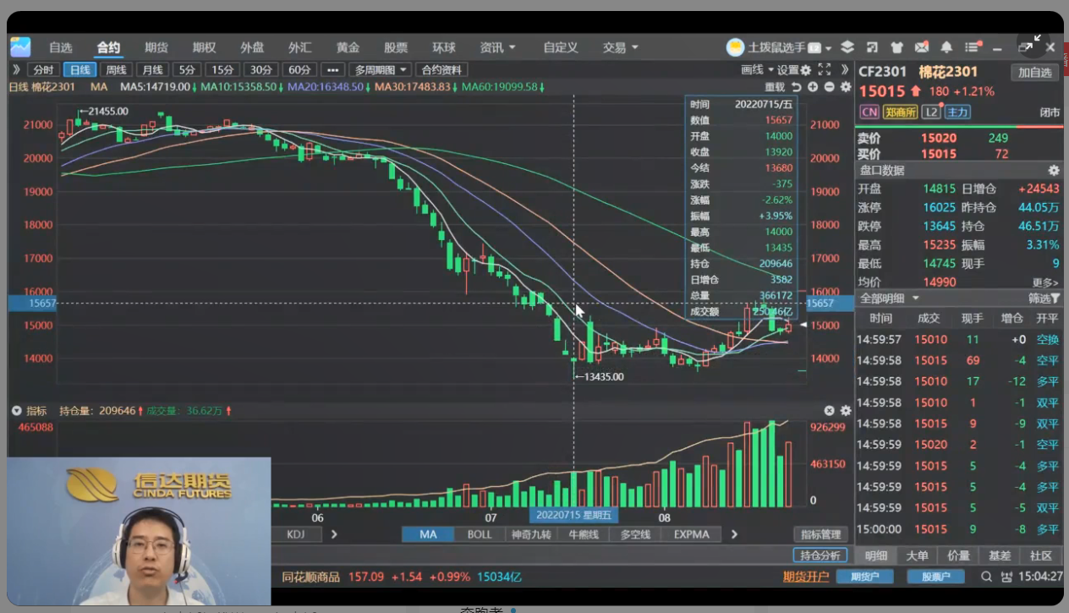
Task: Close the indicator sub-panel with X icon
Action: (x=830, y=411)
